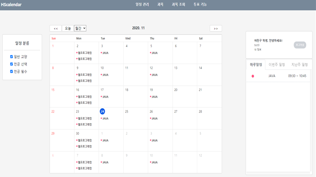This screenshot has width=316, height=177.
Task: Select date 25 in November
Action: point(127,112)
